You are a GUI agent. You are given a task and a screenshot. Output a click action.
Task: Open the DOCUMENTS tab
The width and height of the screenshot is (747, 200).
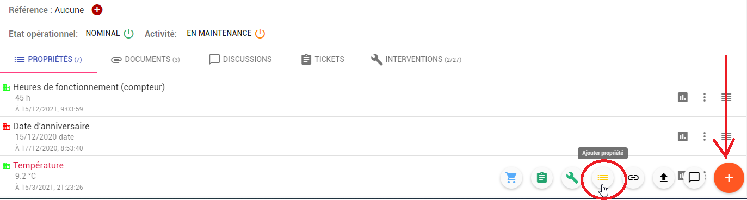tap(145, 59)
